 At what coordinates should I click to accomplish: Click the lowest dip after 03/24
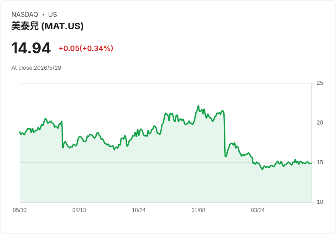pyautogui.click(x=262, y=169)
